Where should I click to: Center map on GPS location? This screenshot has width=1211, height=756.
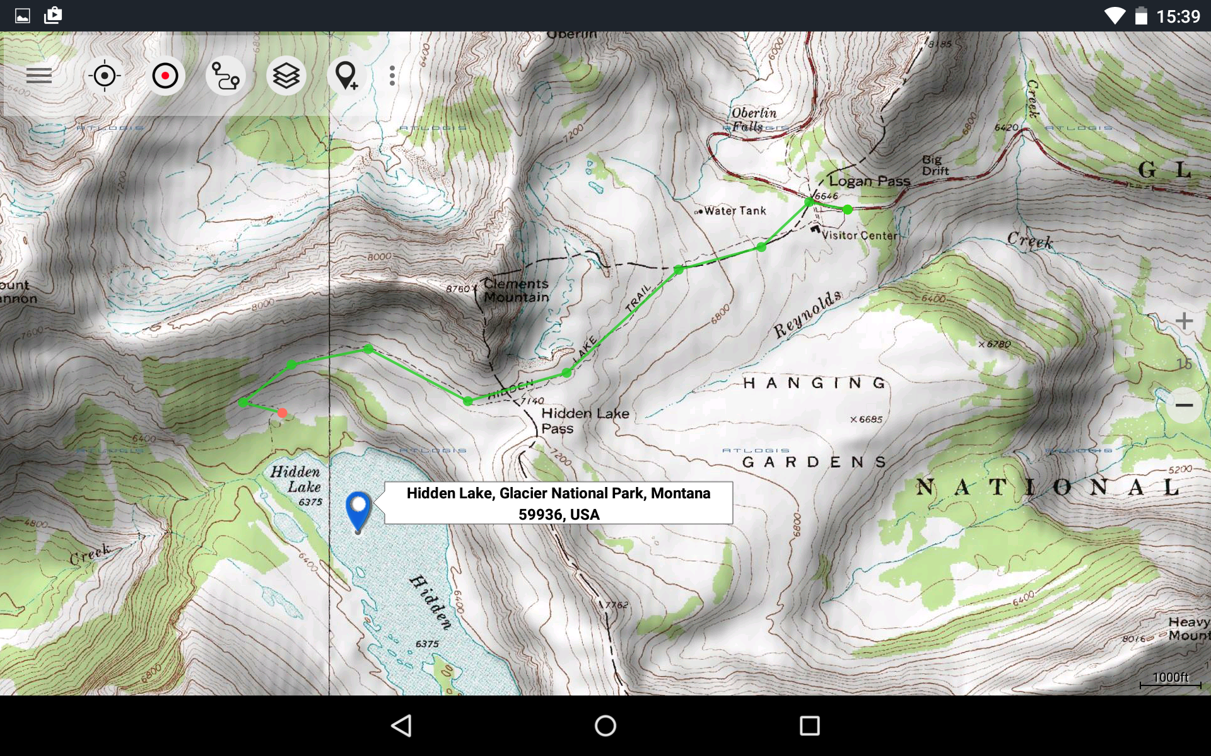(105, 76)
